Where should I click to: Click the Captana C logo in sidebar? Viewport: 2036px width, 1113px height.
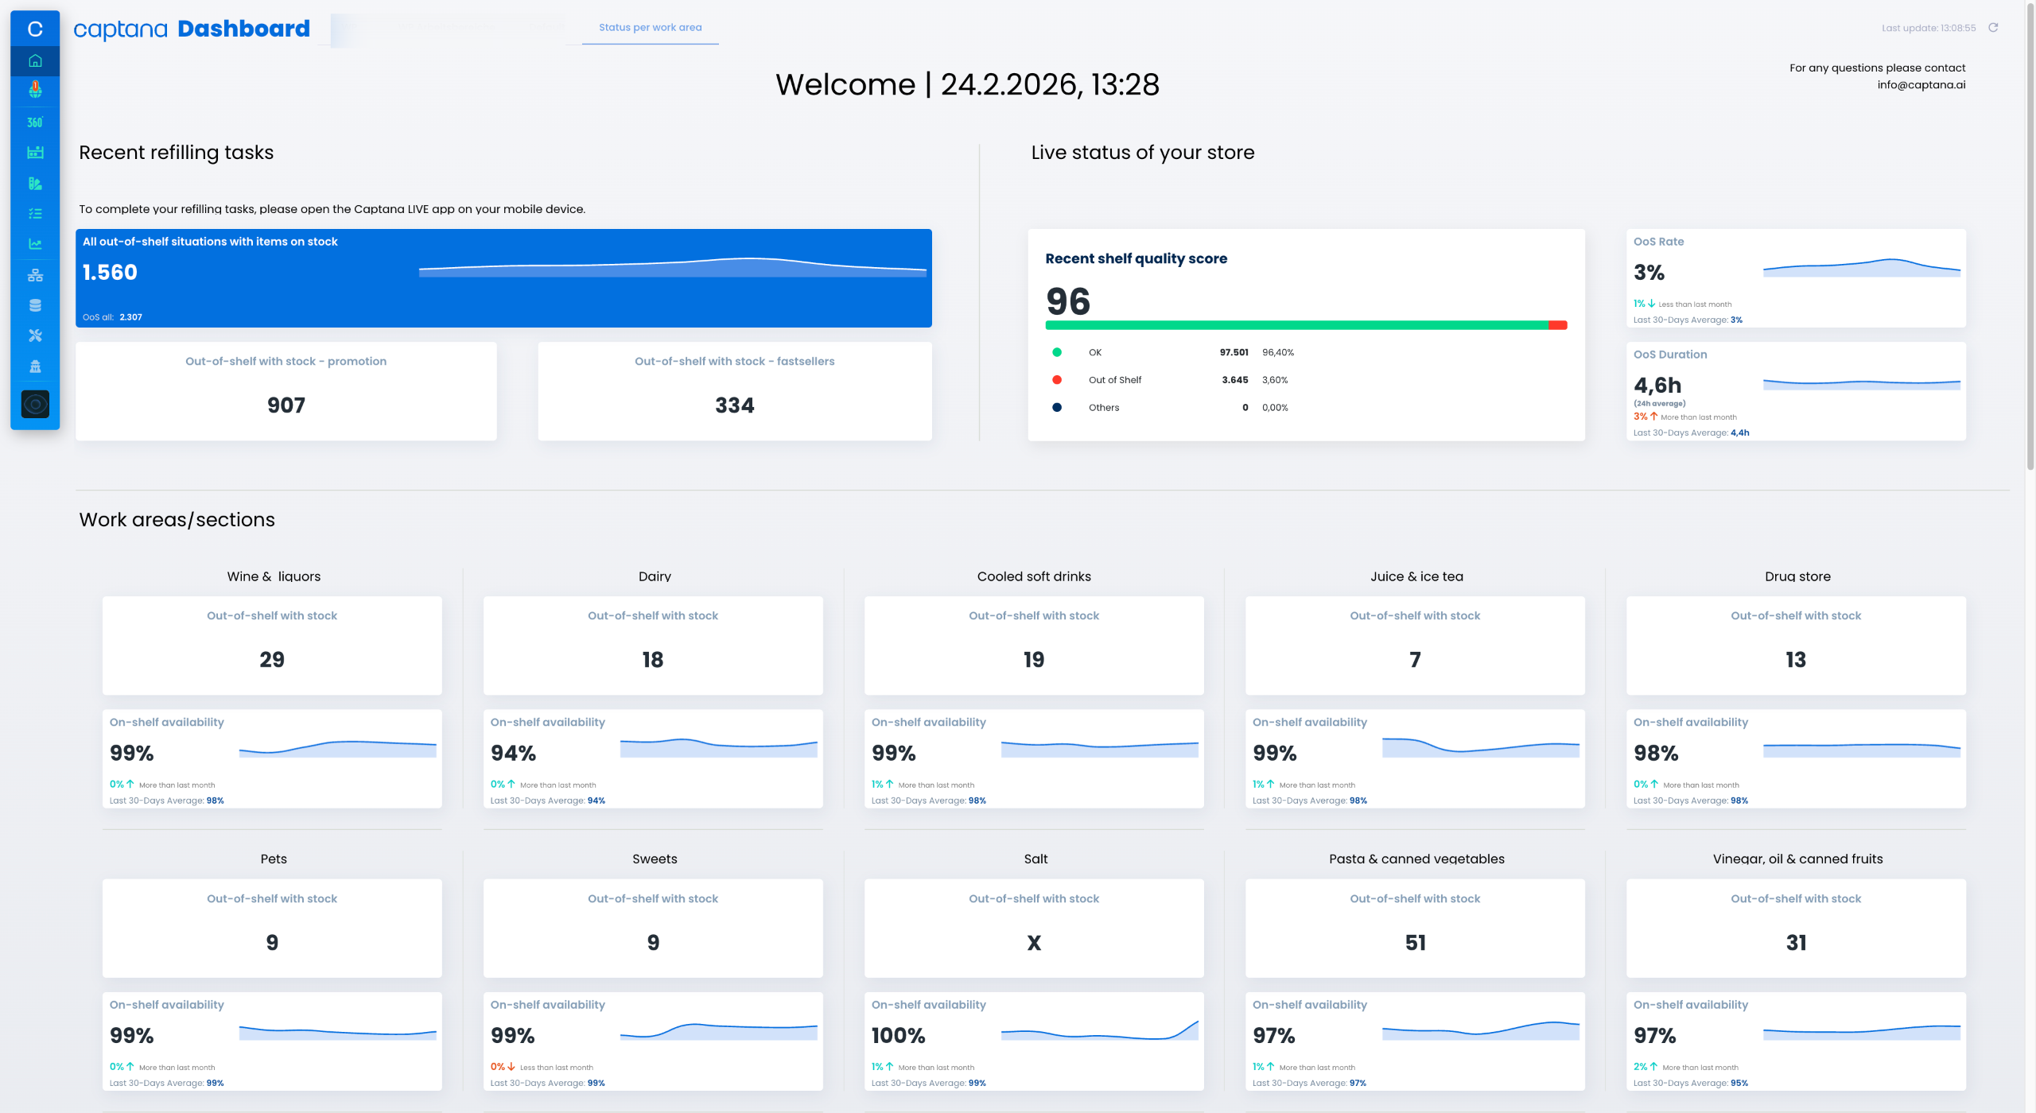[x=35, y=29]
